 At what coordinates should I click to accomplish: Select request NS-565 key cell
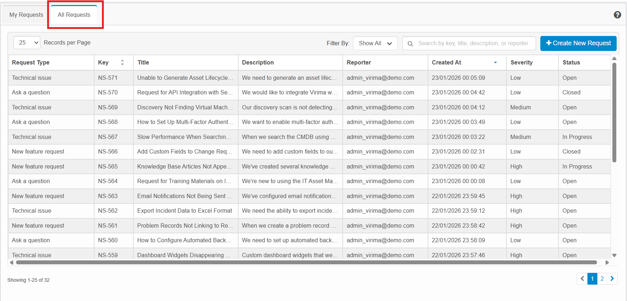point(108,166)
